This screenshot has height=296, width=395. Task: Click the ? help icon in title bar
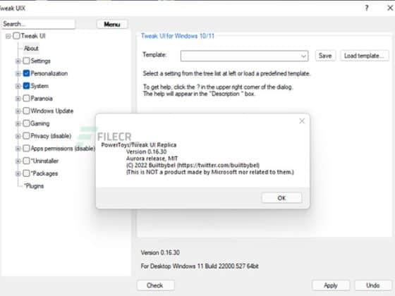coord(367,8)
